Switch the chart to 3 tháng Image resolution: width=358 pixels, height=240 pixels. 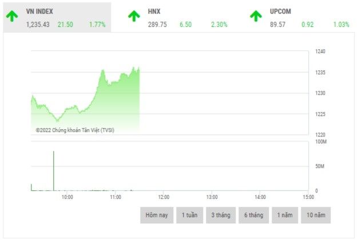point(221,215)
